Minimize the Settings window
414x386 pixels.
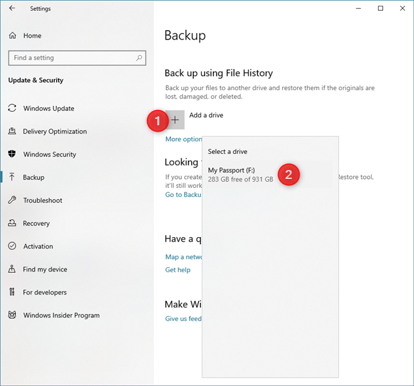[x=358, y=8]
